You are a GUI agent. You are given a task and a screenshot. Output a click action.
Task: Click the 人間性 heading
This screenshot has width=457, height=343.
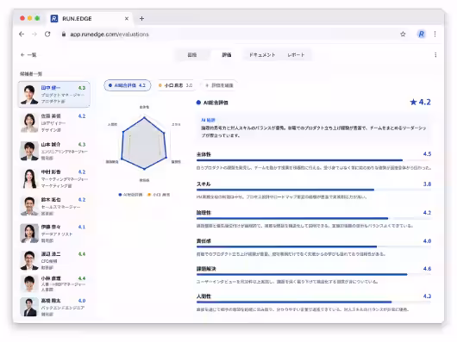click(x=203, y=296)
